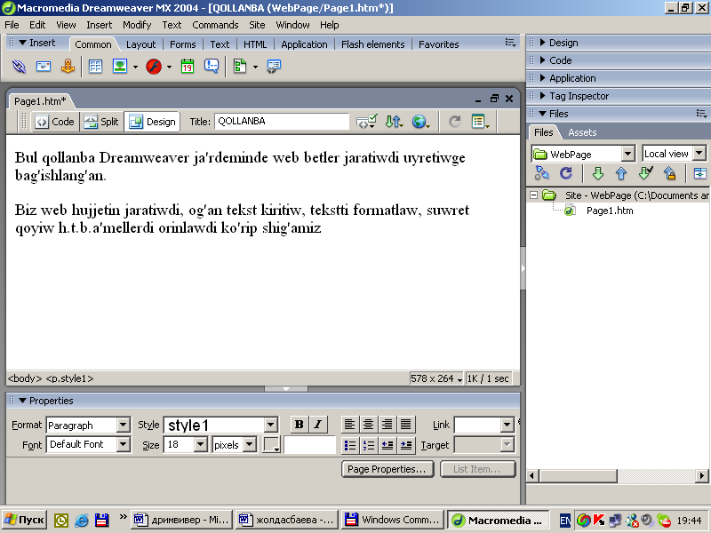Switch to Code view

[55, 122]
